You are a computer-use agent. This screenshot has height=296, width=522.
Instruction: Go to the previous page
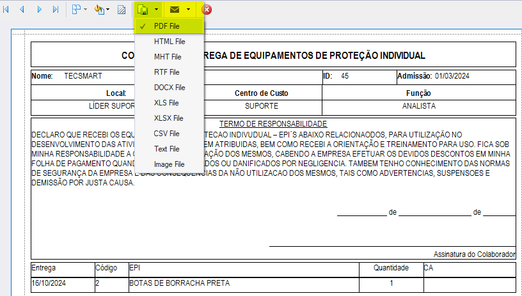coord(22,10)
